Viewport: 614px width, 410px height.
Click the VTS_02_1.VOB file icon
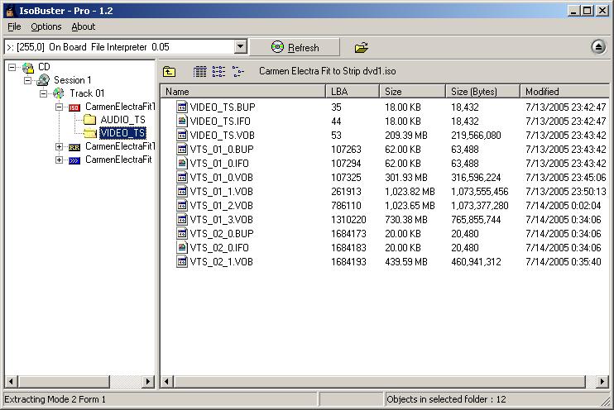click(182, 262)
